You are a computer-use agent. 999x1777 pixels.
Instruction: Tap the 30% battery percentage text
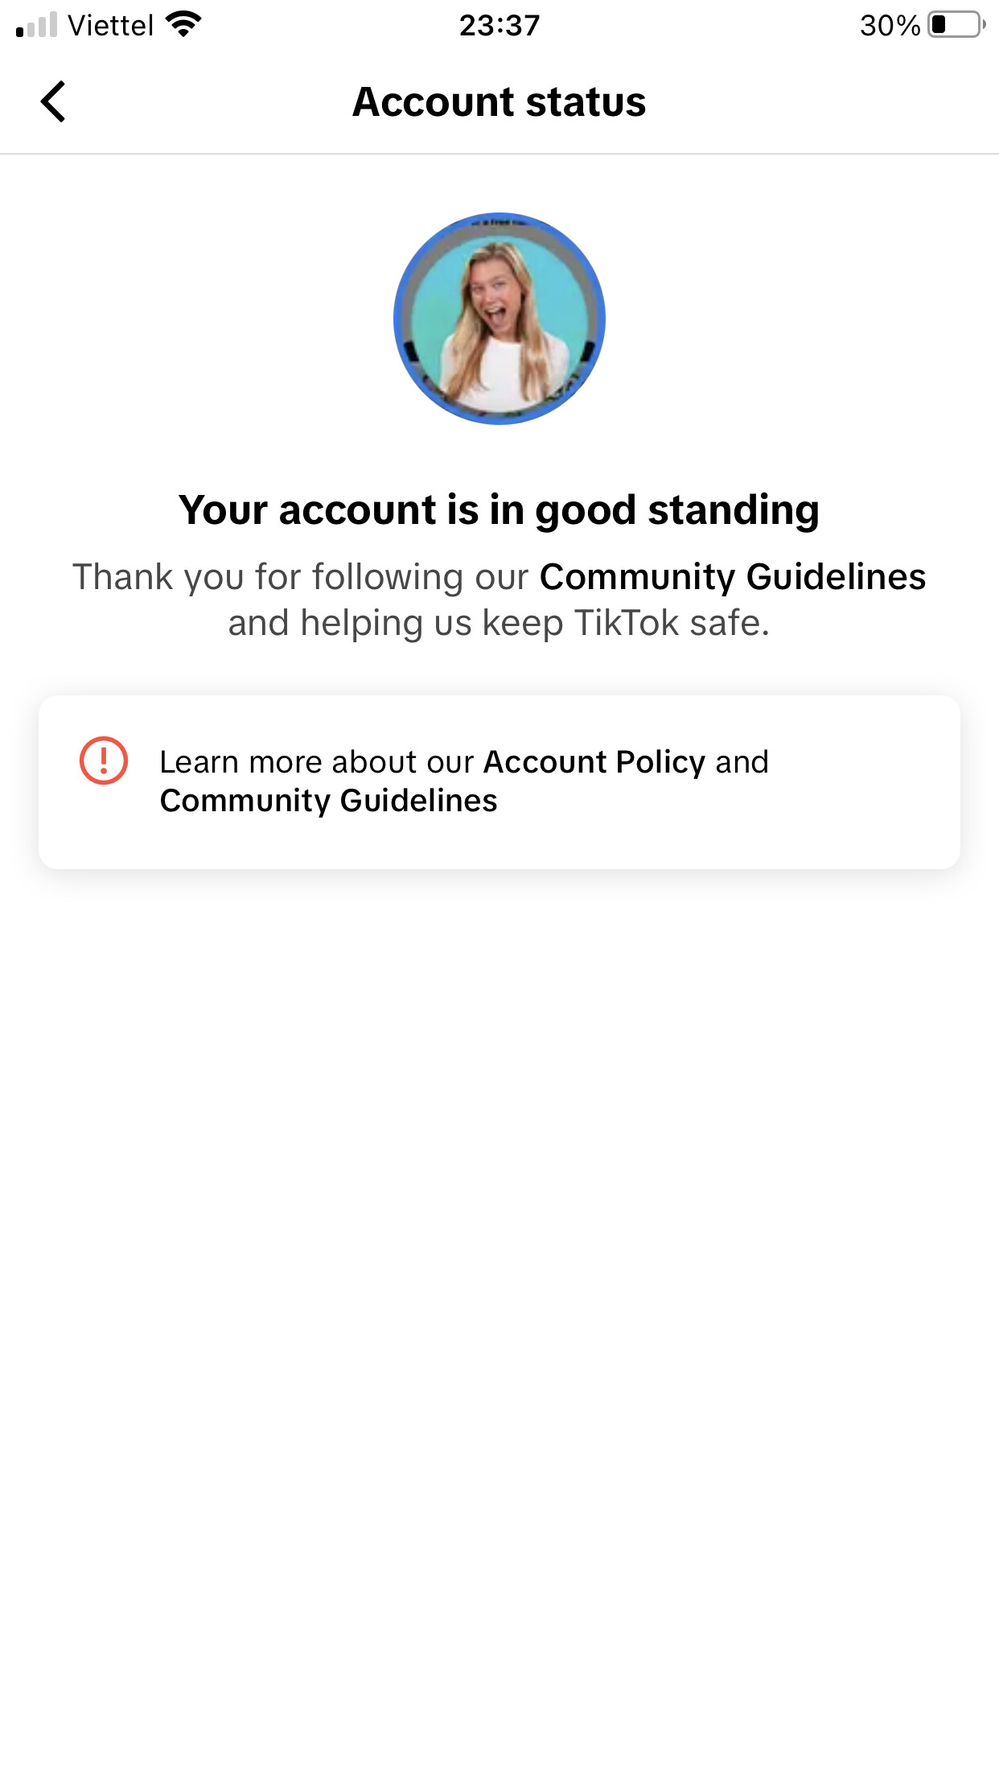coord(890,26)
